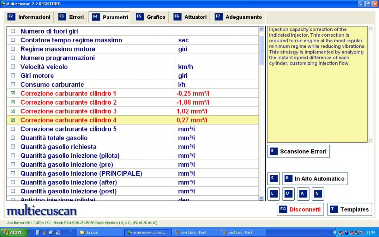This screenshot has width=379, height=237.
Task: Switch to corr2.bmp Paint in taskbar
Action: [242, 233]
